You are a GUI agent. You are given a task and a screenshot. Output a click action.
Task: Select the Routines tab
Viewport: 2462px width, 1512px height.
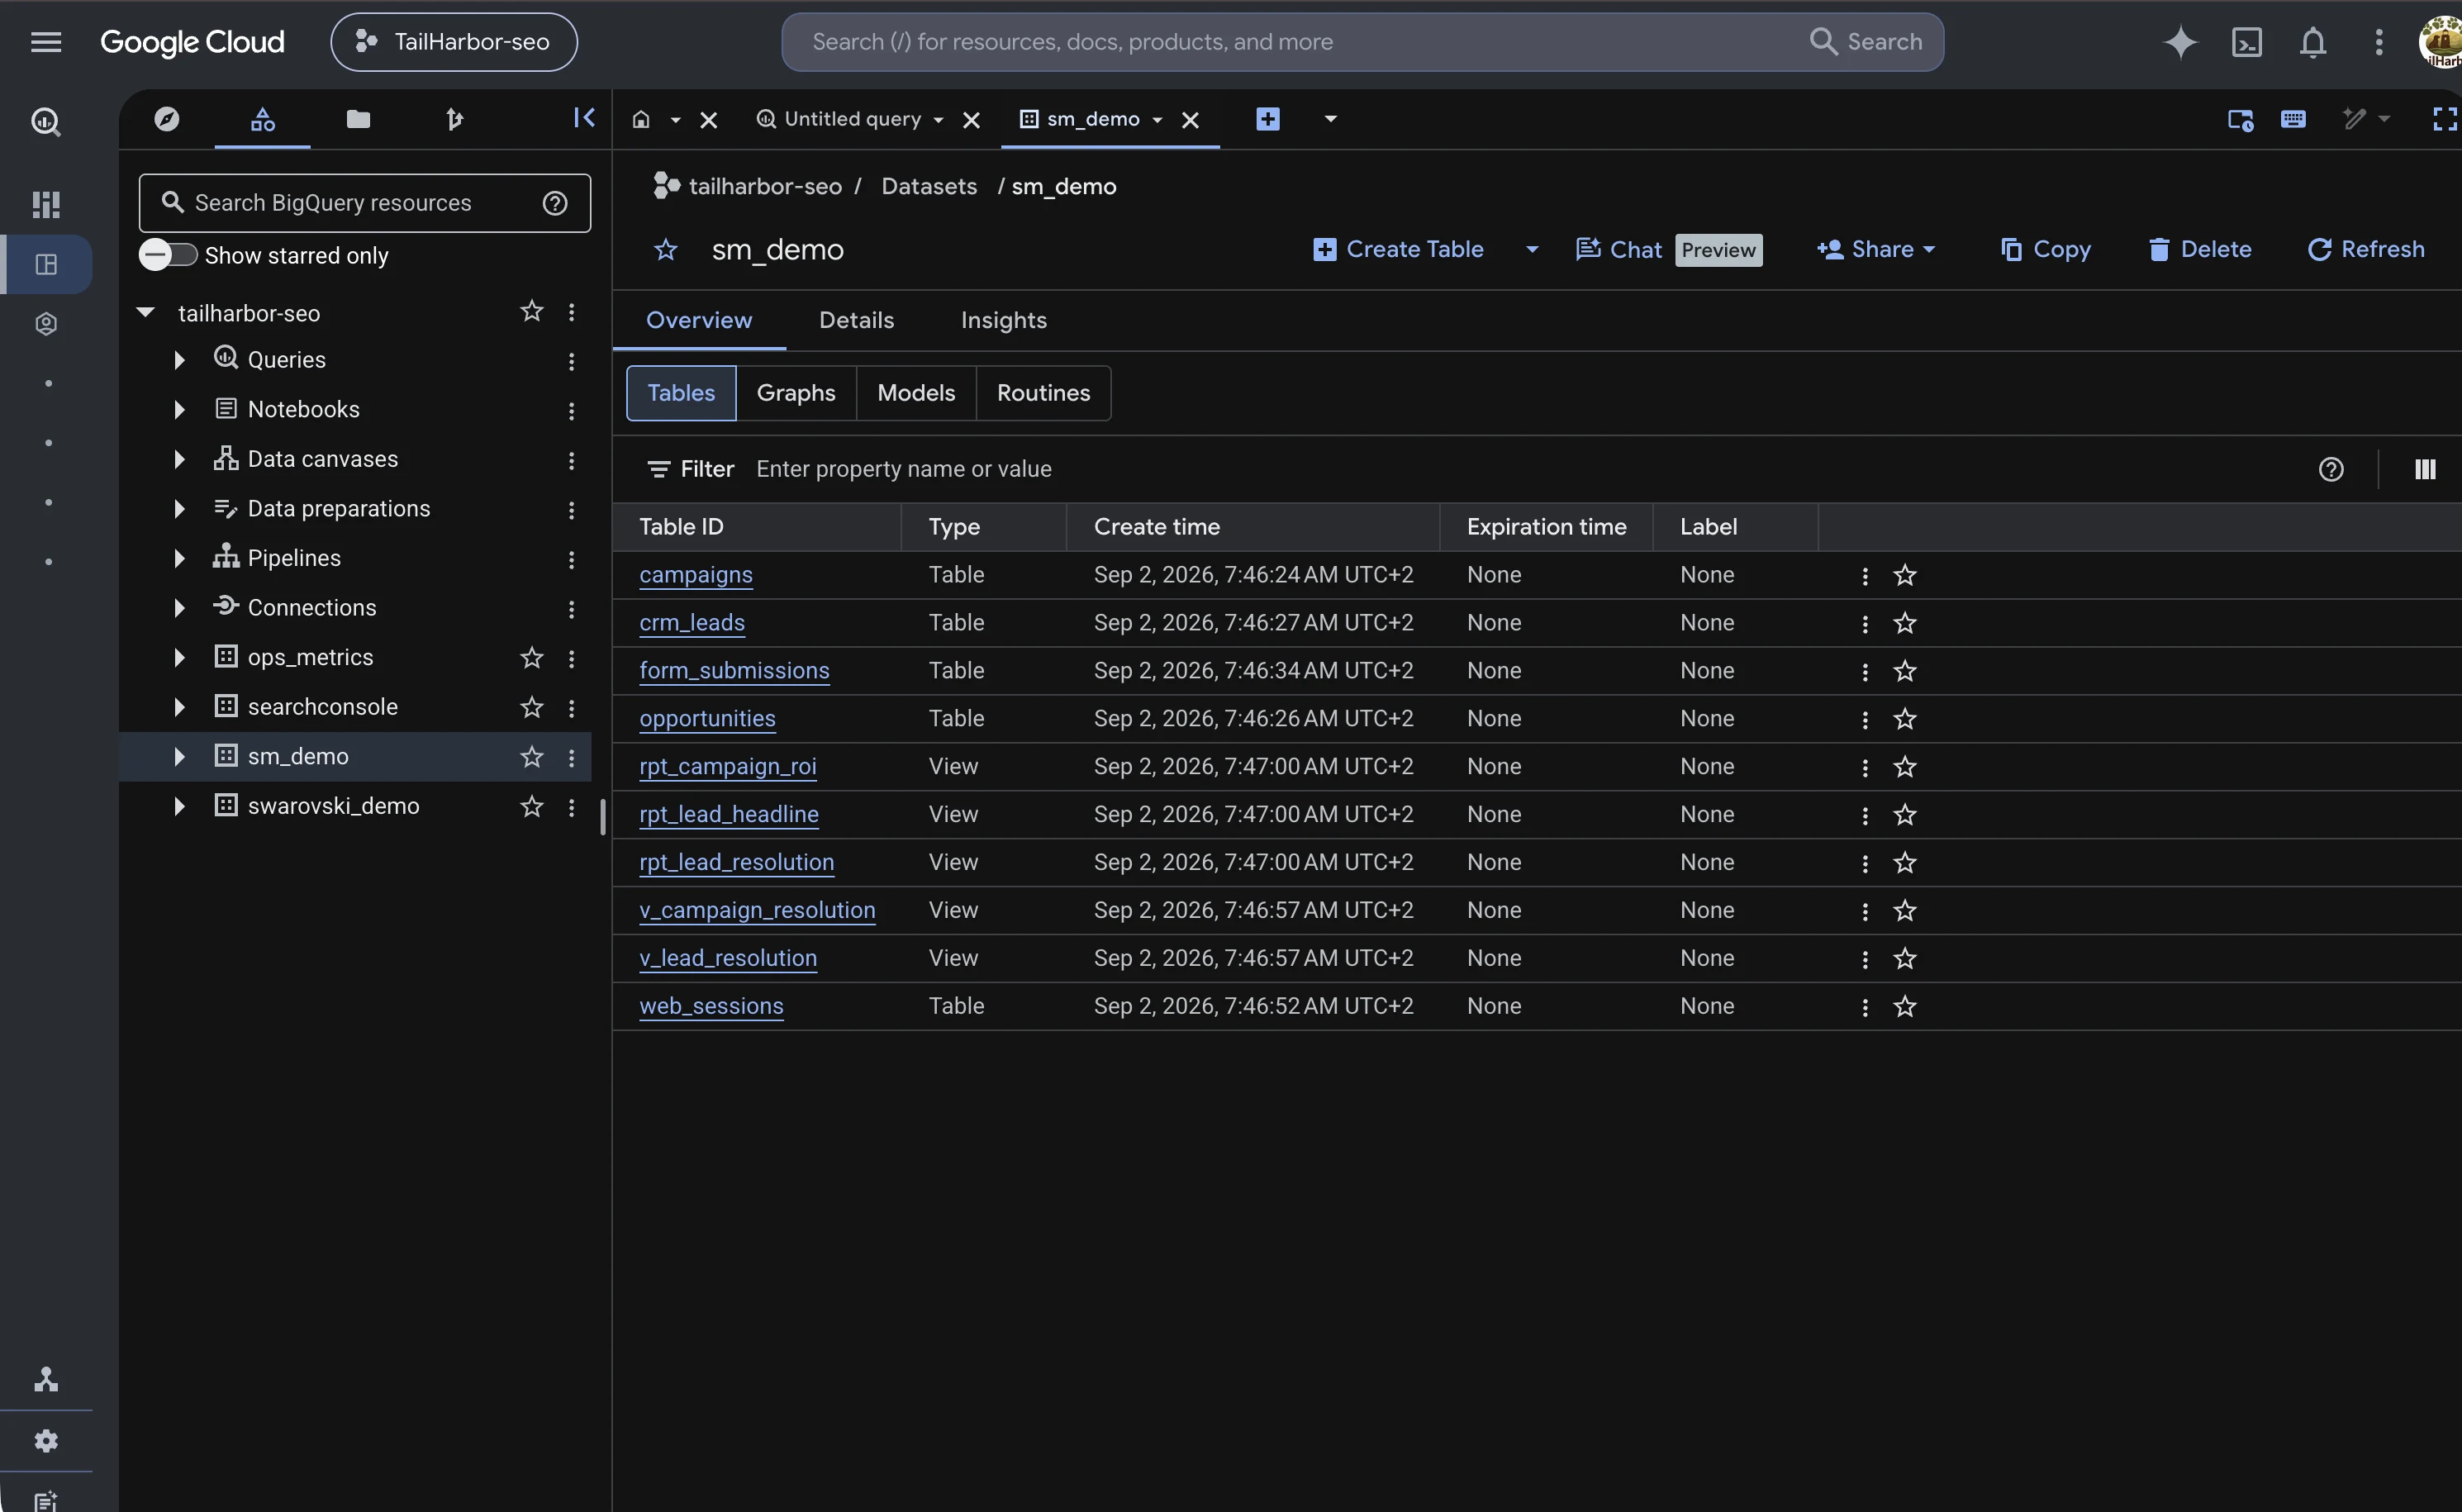click(1043, 393)
